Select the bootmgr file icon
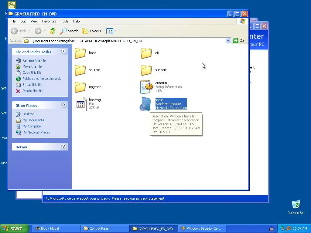Viewport: 311px width, 233px height. click(80, 104)
